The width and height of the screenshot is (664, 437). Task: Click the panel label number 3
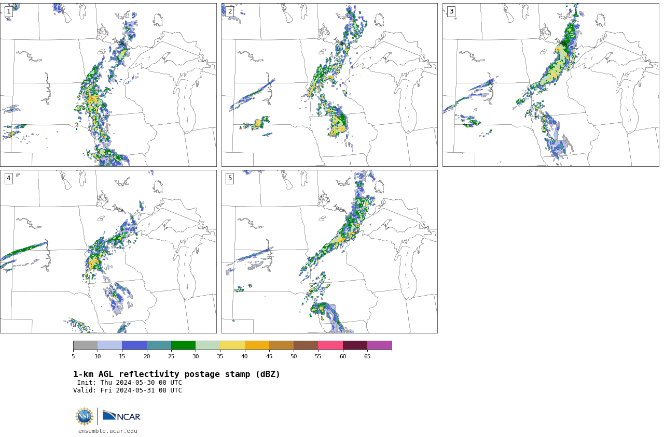point(451,11)
